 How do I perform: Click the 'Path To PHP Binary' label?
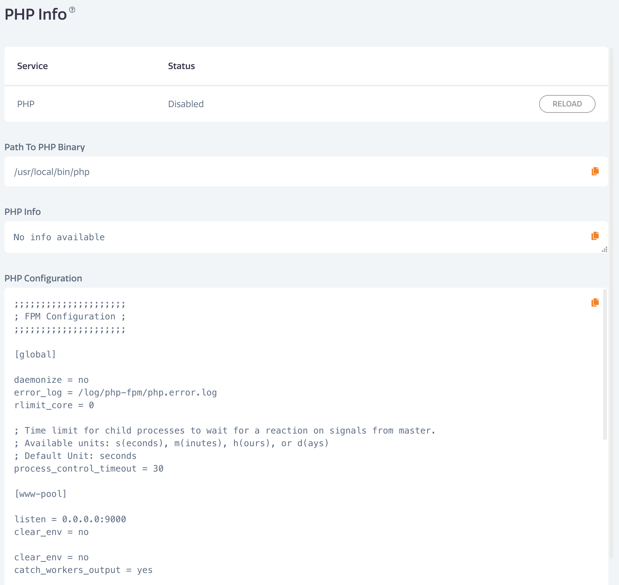coord(45,147)
